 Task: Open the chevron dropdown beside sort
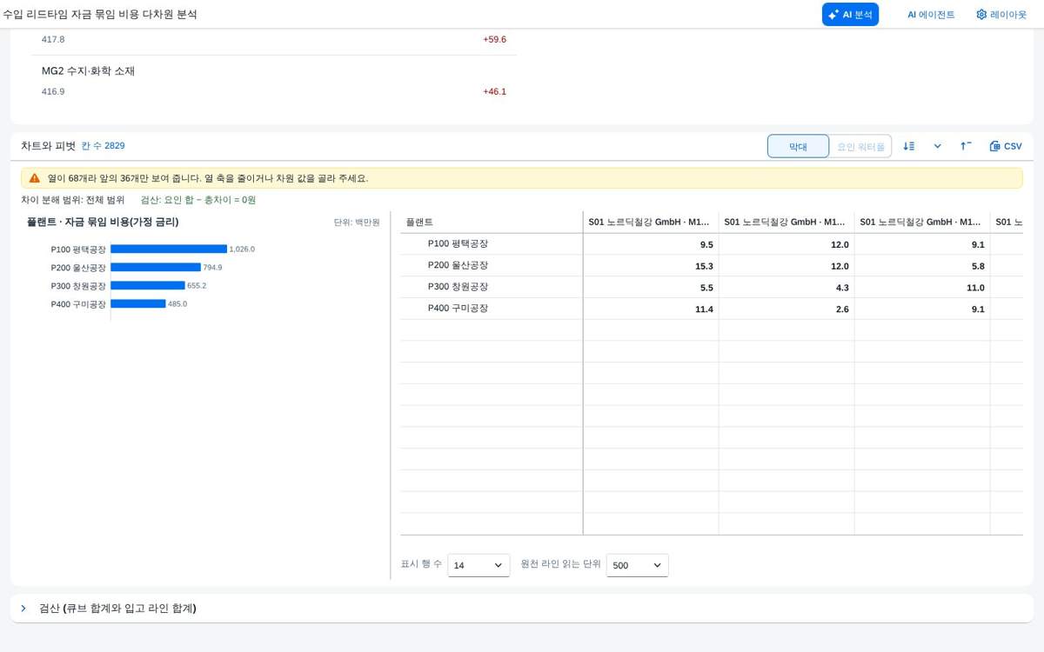tap(937, 146)
